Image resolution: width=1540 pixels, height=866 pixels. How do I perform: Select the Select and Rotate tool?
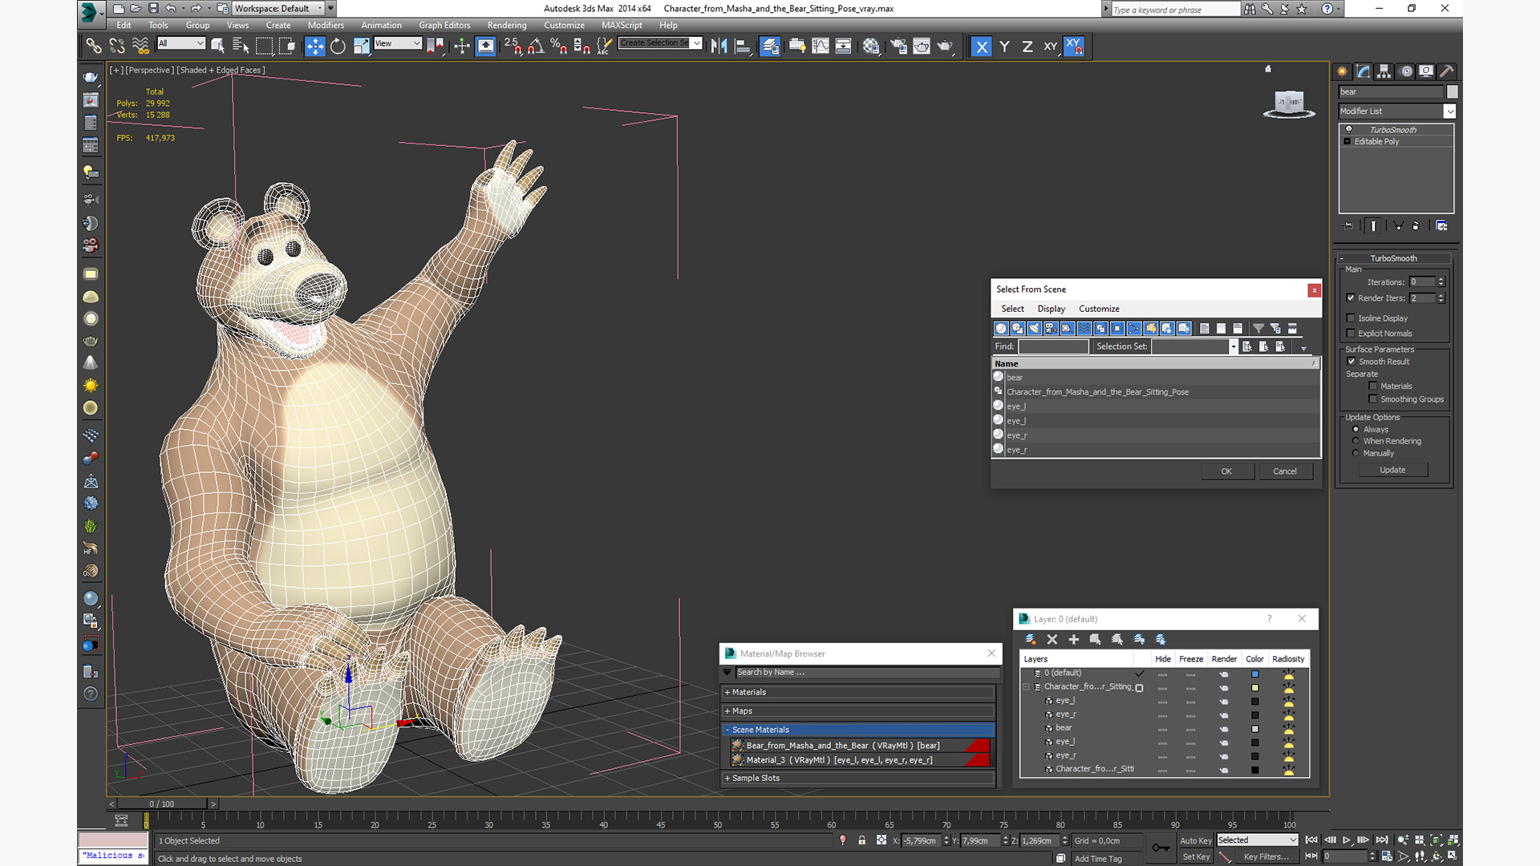[338, 47]
